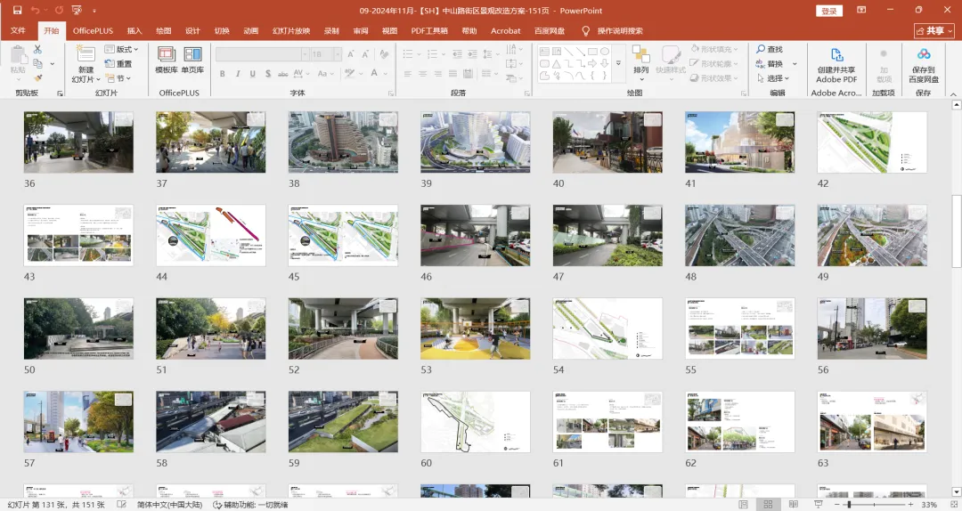Open the 文件 File menu
The width and height of the screenshot is (962, 511).
tap(19, 30)
